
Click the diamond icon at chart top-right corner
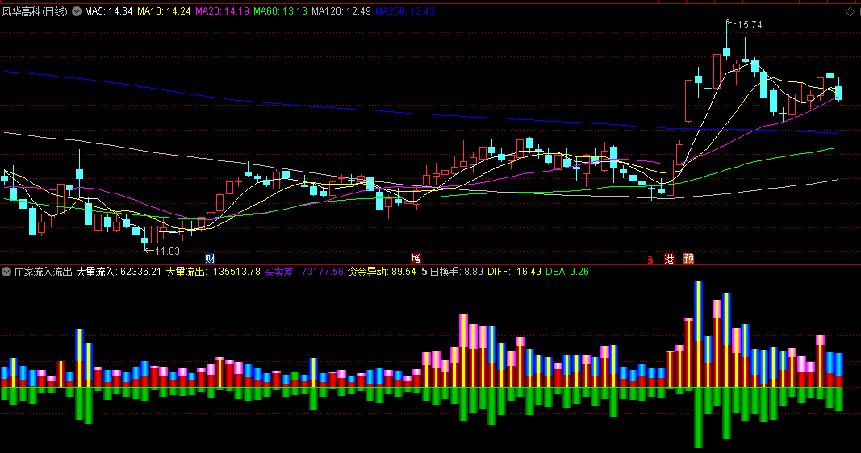pos(850,11)
